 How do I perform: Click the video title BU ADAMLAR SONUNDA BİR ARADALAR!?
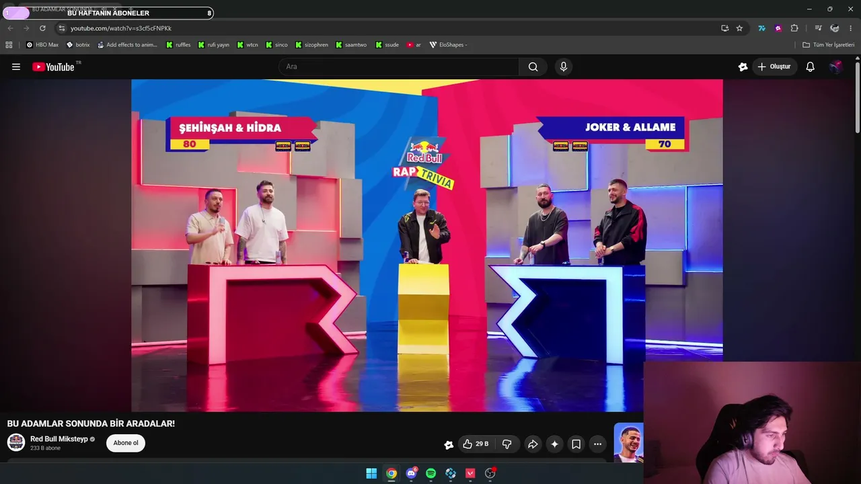(91, 424)
